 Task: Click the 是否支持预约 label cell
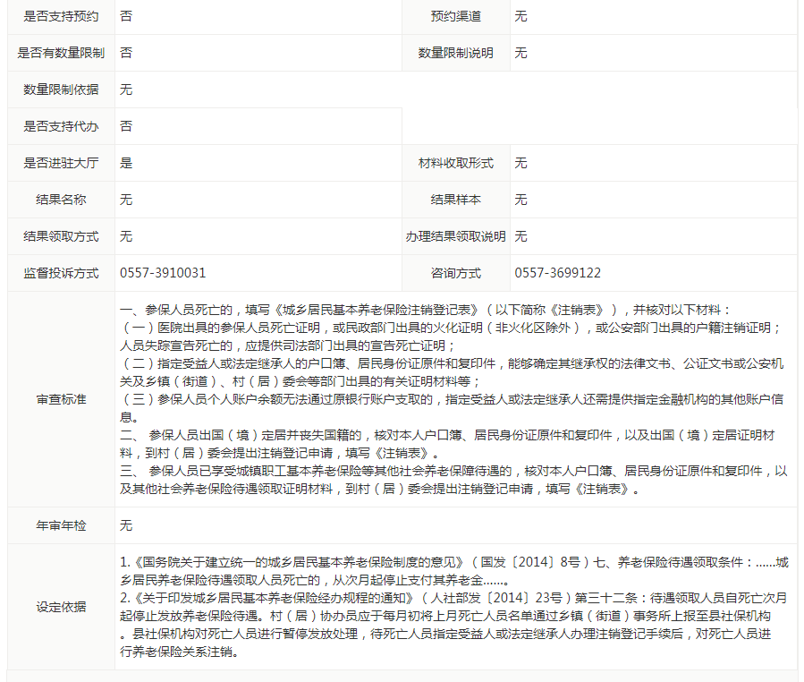point(61,16)
